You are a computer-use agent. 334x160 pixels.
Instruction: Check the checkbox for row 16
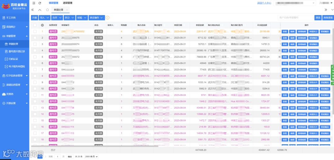pos(35,127)
